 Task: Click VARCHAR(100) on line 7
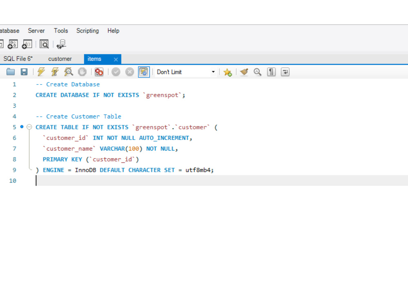(x=121, y=149)
